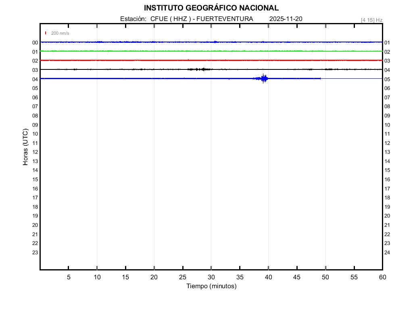
Task: Click the station name CFUE ( HHZ ) - FUERTEVENTURA
Action: pos(202,19)
